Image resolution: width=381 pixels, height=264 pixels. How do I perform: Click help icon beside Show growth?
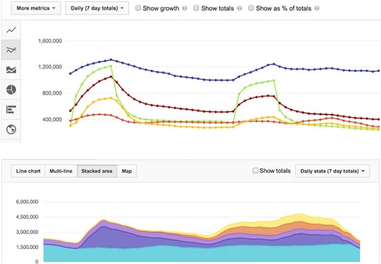(x=186, y=9)
